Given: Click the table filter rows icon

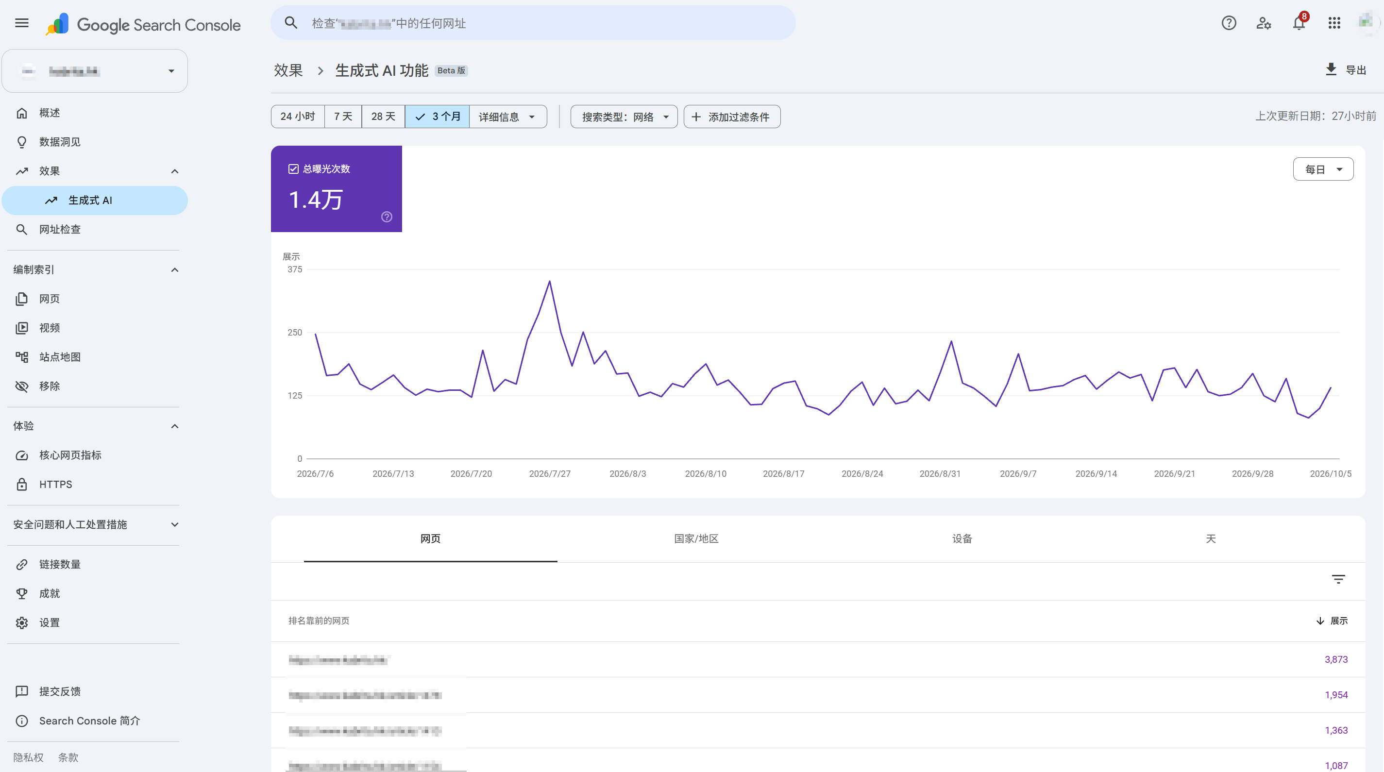Looking at the screenshot, I should click(1338, 579).
